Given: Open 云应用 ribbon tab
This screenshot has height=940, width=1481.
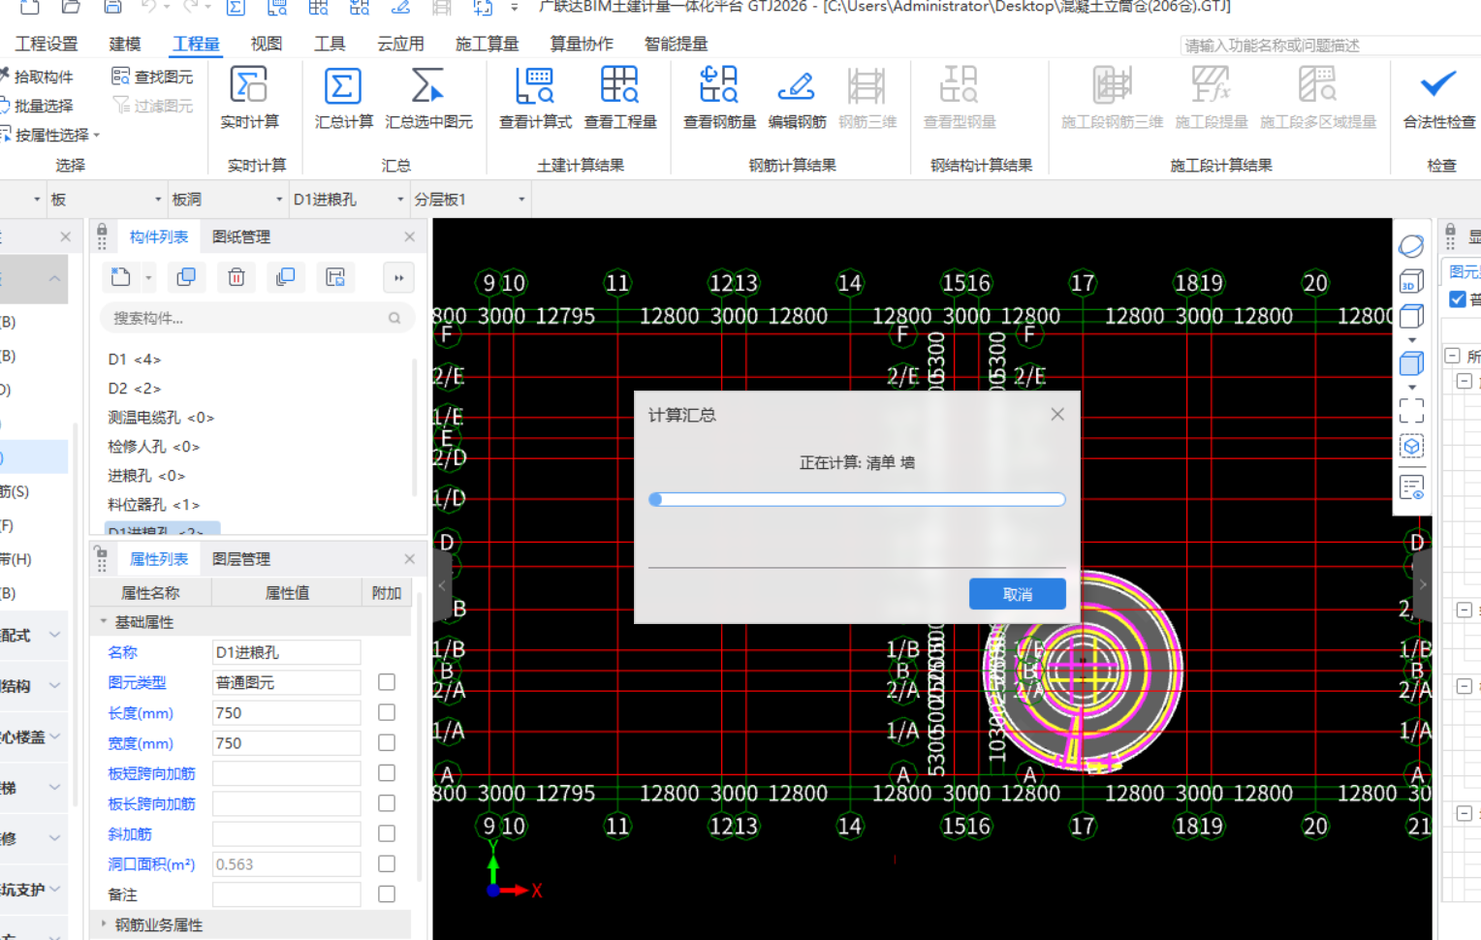Looking at the screenshot, I should 400,44.
